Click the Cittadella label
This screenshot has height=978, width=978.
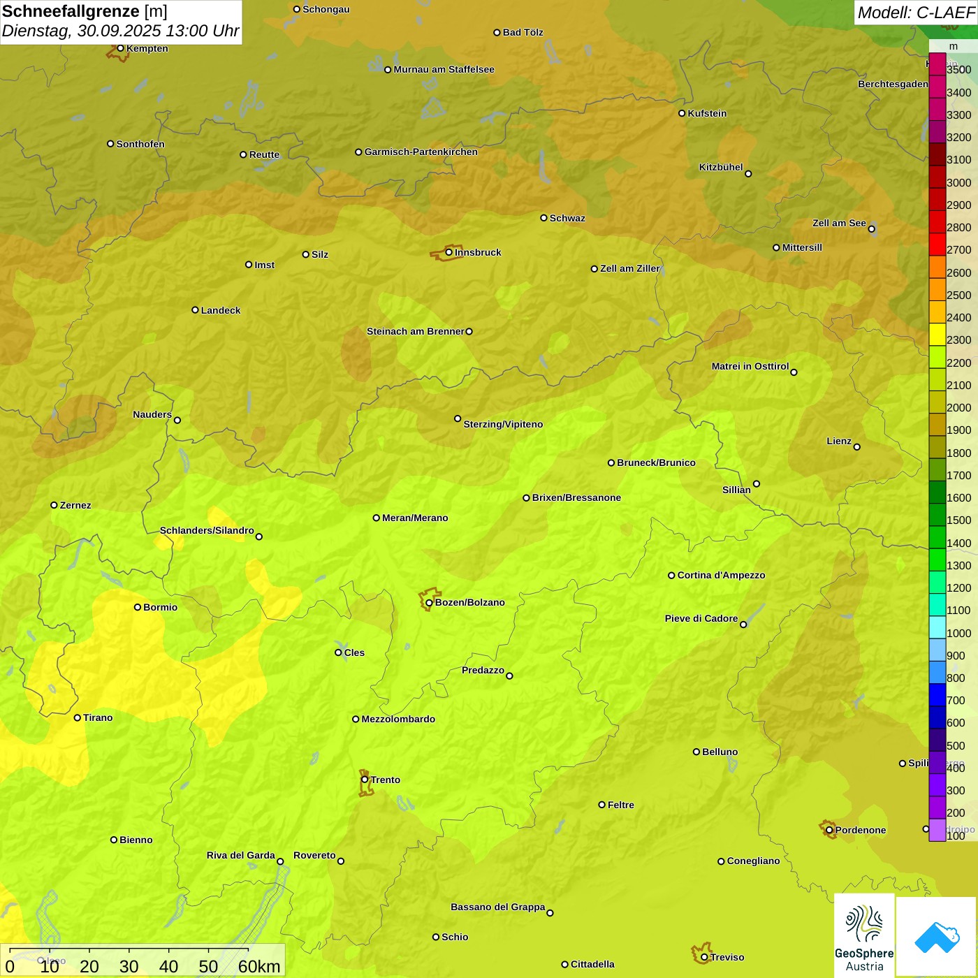pos(592,964)
